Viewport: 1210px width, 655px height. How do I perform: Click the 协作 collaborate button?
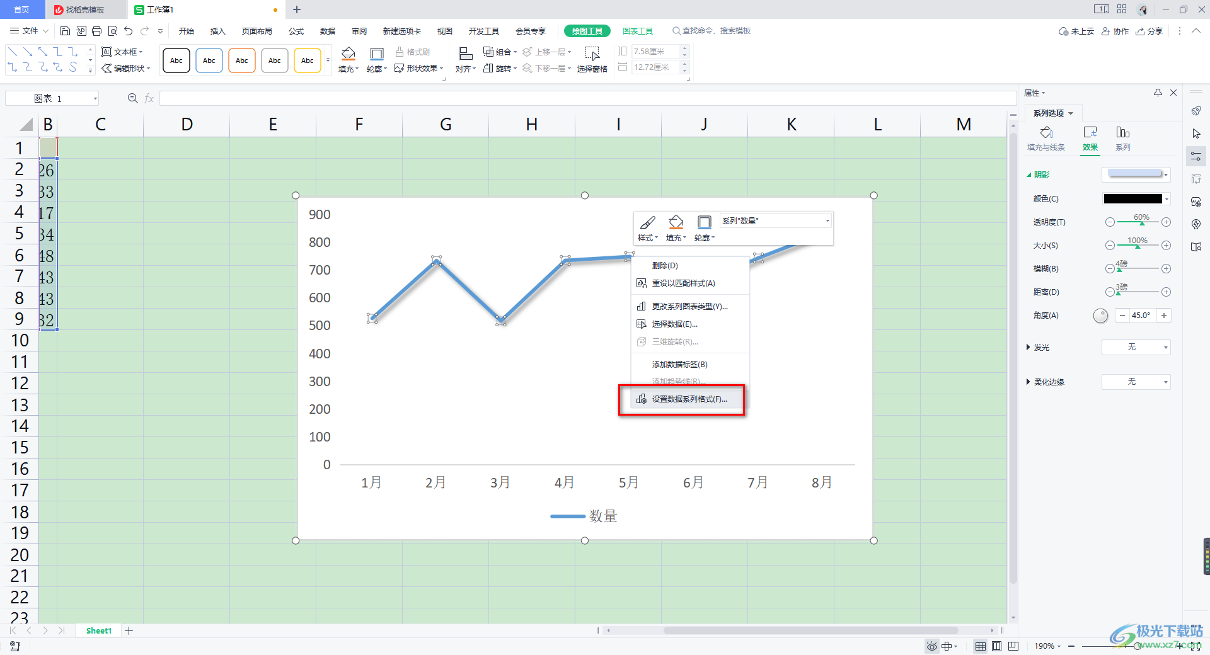coord(1115,31)
